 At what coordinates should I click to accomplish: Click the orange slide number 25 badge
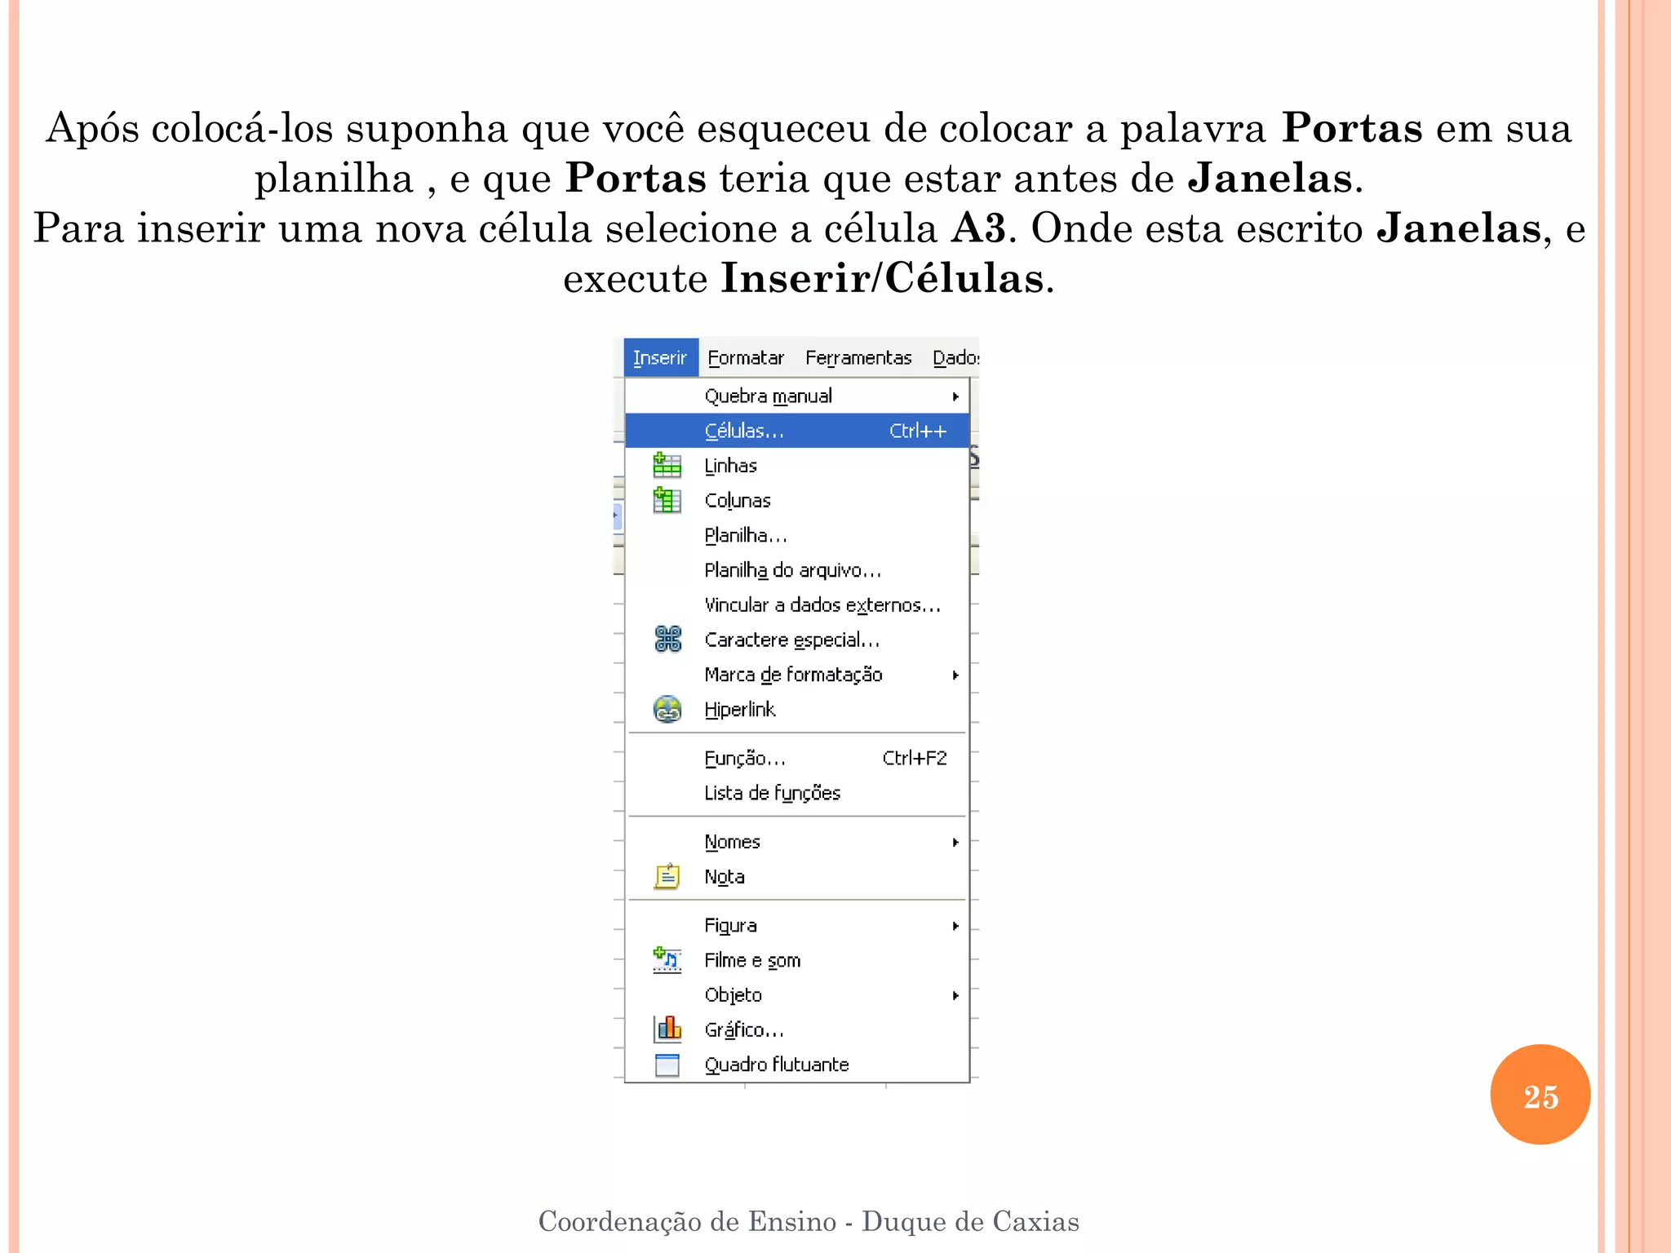(1540, 1095)
